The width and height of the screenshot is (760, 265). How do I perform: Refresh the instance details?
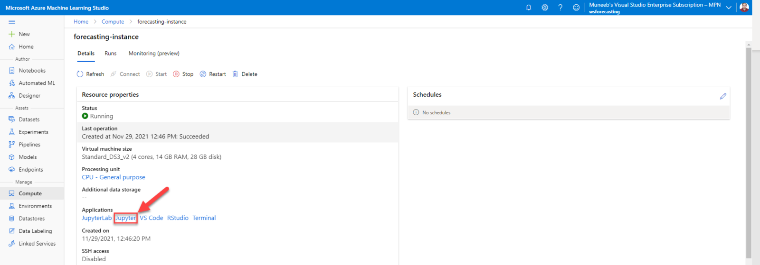(90, 74)
